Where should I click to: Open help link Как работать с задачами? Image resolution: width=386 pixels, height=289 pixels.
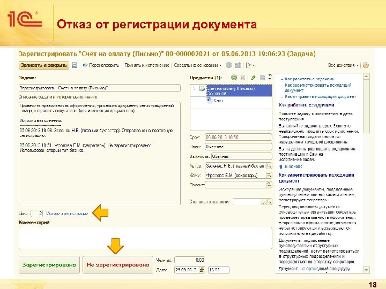[309, 79]
